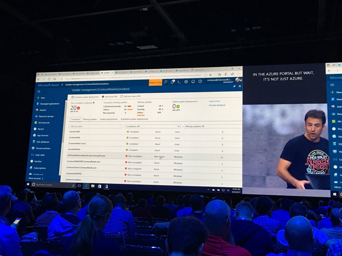Viewport: 342px width, 256px height.
Task: Click Schedule update deployment
Action: [x=85, y=97]
